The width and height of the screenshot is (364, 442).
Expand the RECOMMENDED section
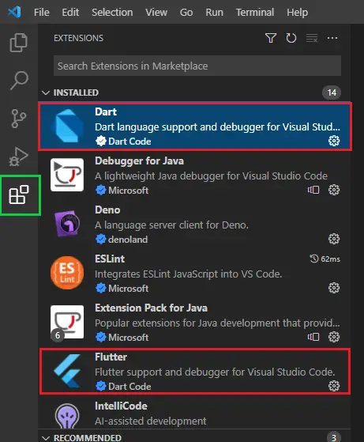point(46,438)
